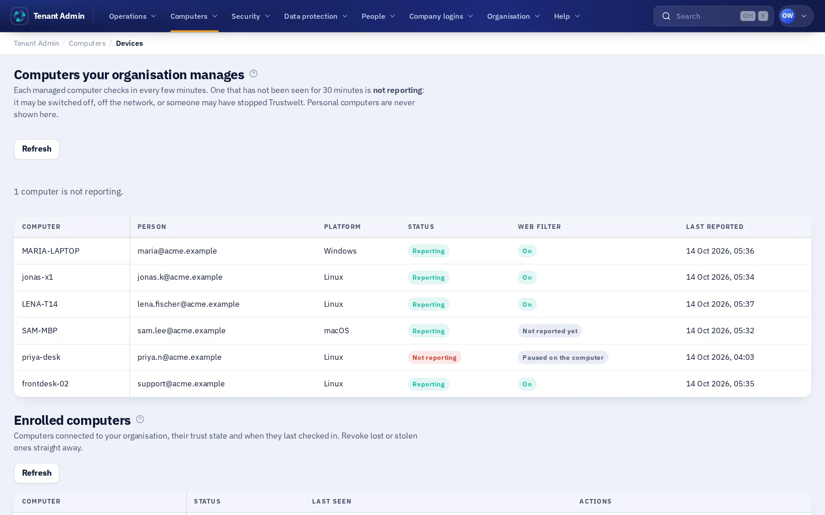Click the Tenant Admin logo icon
This screenshot has height=515, width=825.
(20, 16)
